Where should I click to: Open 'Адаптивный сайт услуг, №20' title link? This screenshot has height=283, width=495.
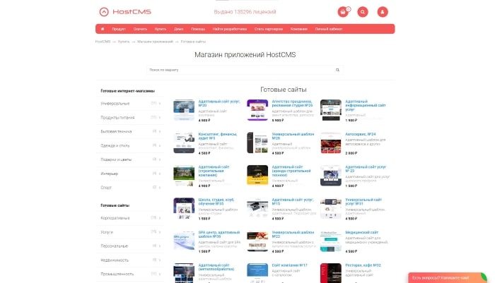point(219,103)
